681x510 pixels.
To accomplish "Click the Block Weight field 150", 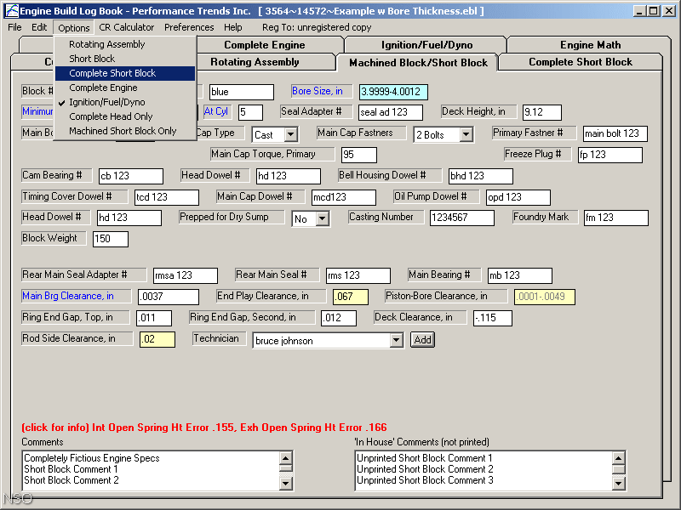I will (111, 239).
